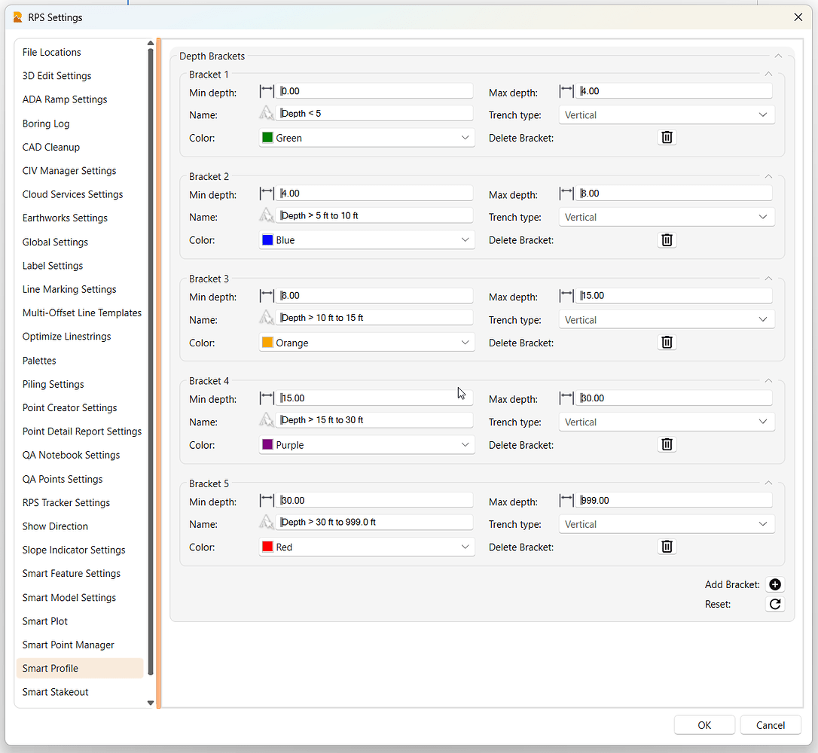Open Slope Indicator Settings
The width and height of the screenshot is (818, 753).
pyautogui.click(x=80, y=550)
